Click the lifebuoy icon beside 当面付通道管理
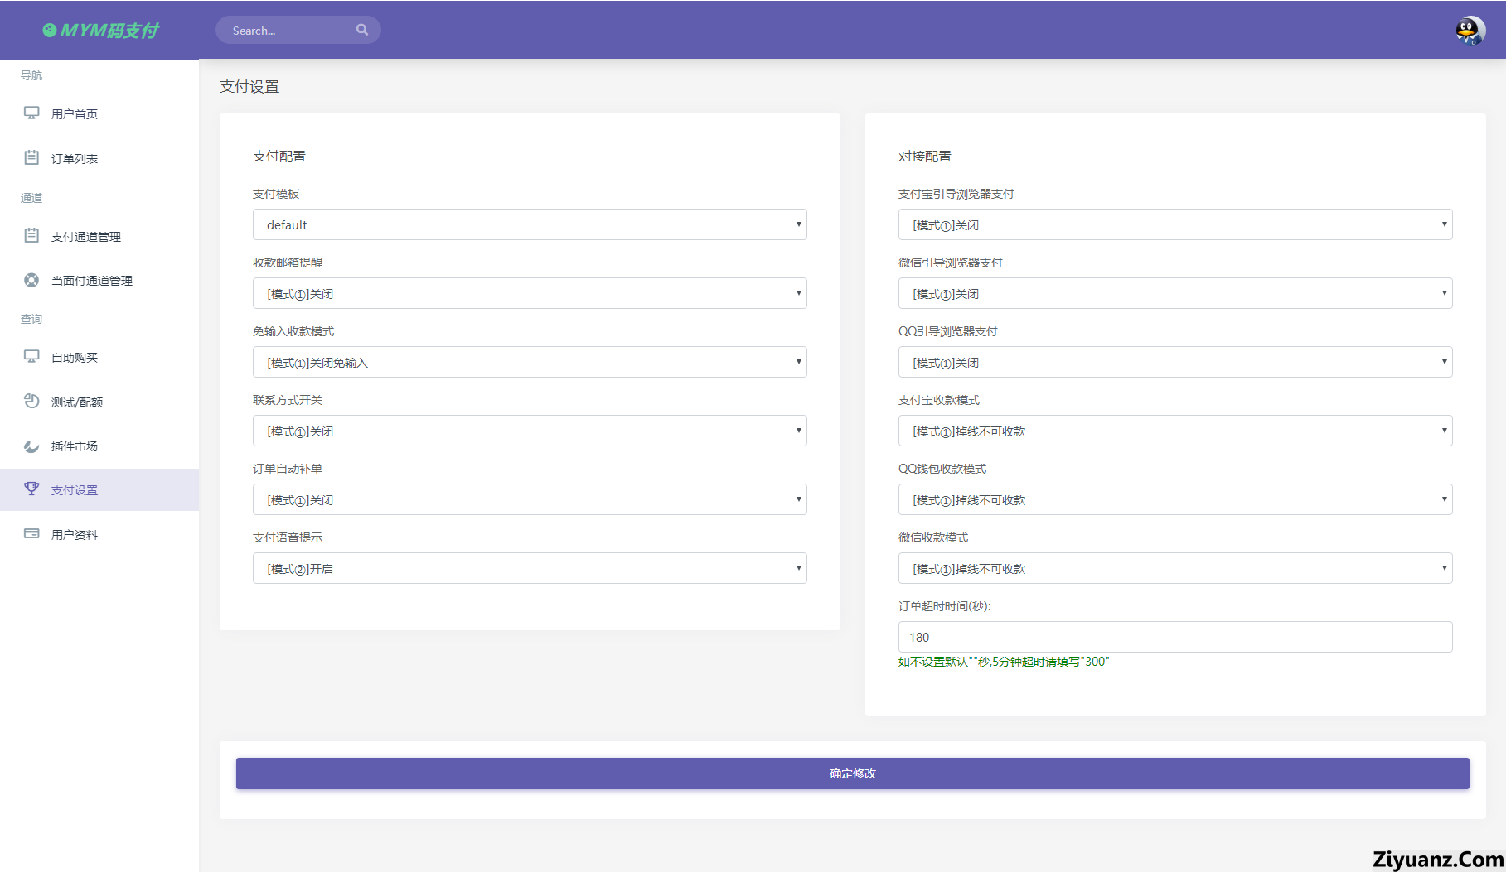Screen dimensions: 1506x872 coord(31,280)
